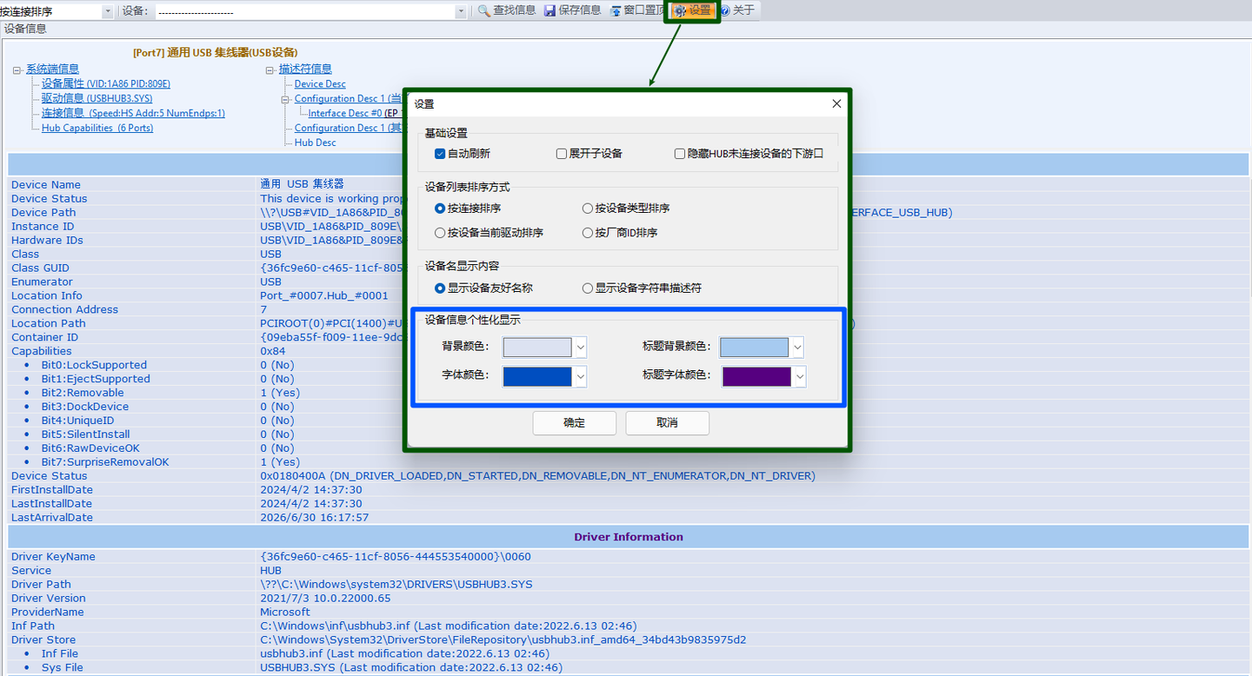This screenshot has width=1252, height=676.
Task: Click the Inf Path value
Action: pos(449,626)
